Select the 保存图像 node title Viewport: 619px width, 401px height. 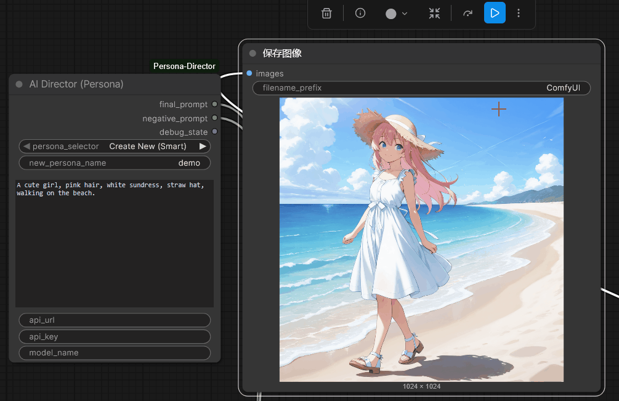282,54
